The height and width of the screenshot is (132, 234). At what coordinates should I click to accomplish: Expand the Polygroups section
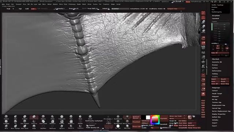pyautogui.click(x=216, y=88)
